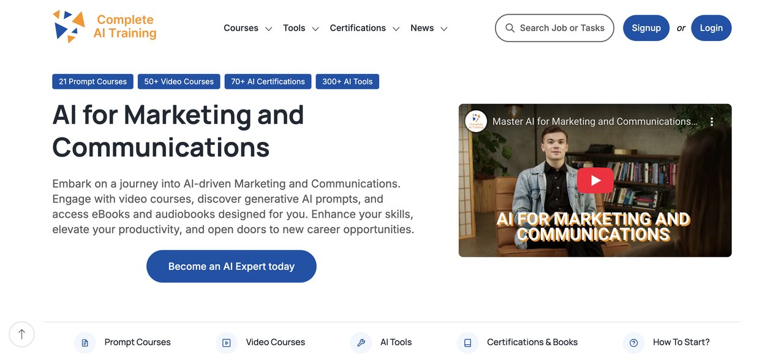
Task: Click the Prompt Courses document icon
Action: coord(85,343)
